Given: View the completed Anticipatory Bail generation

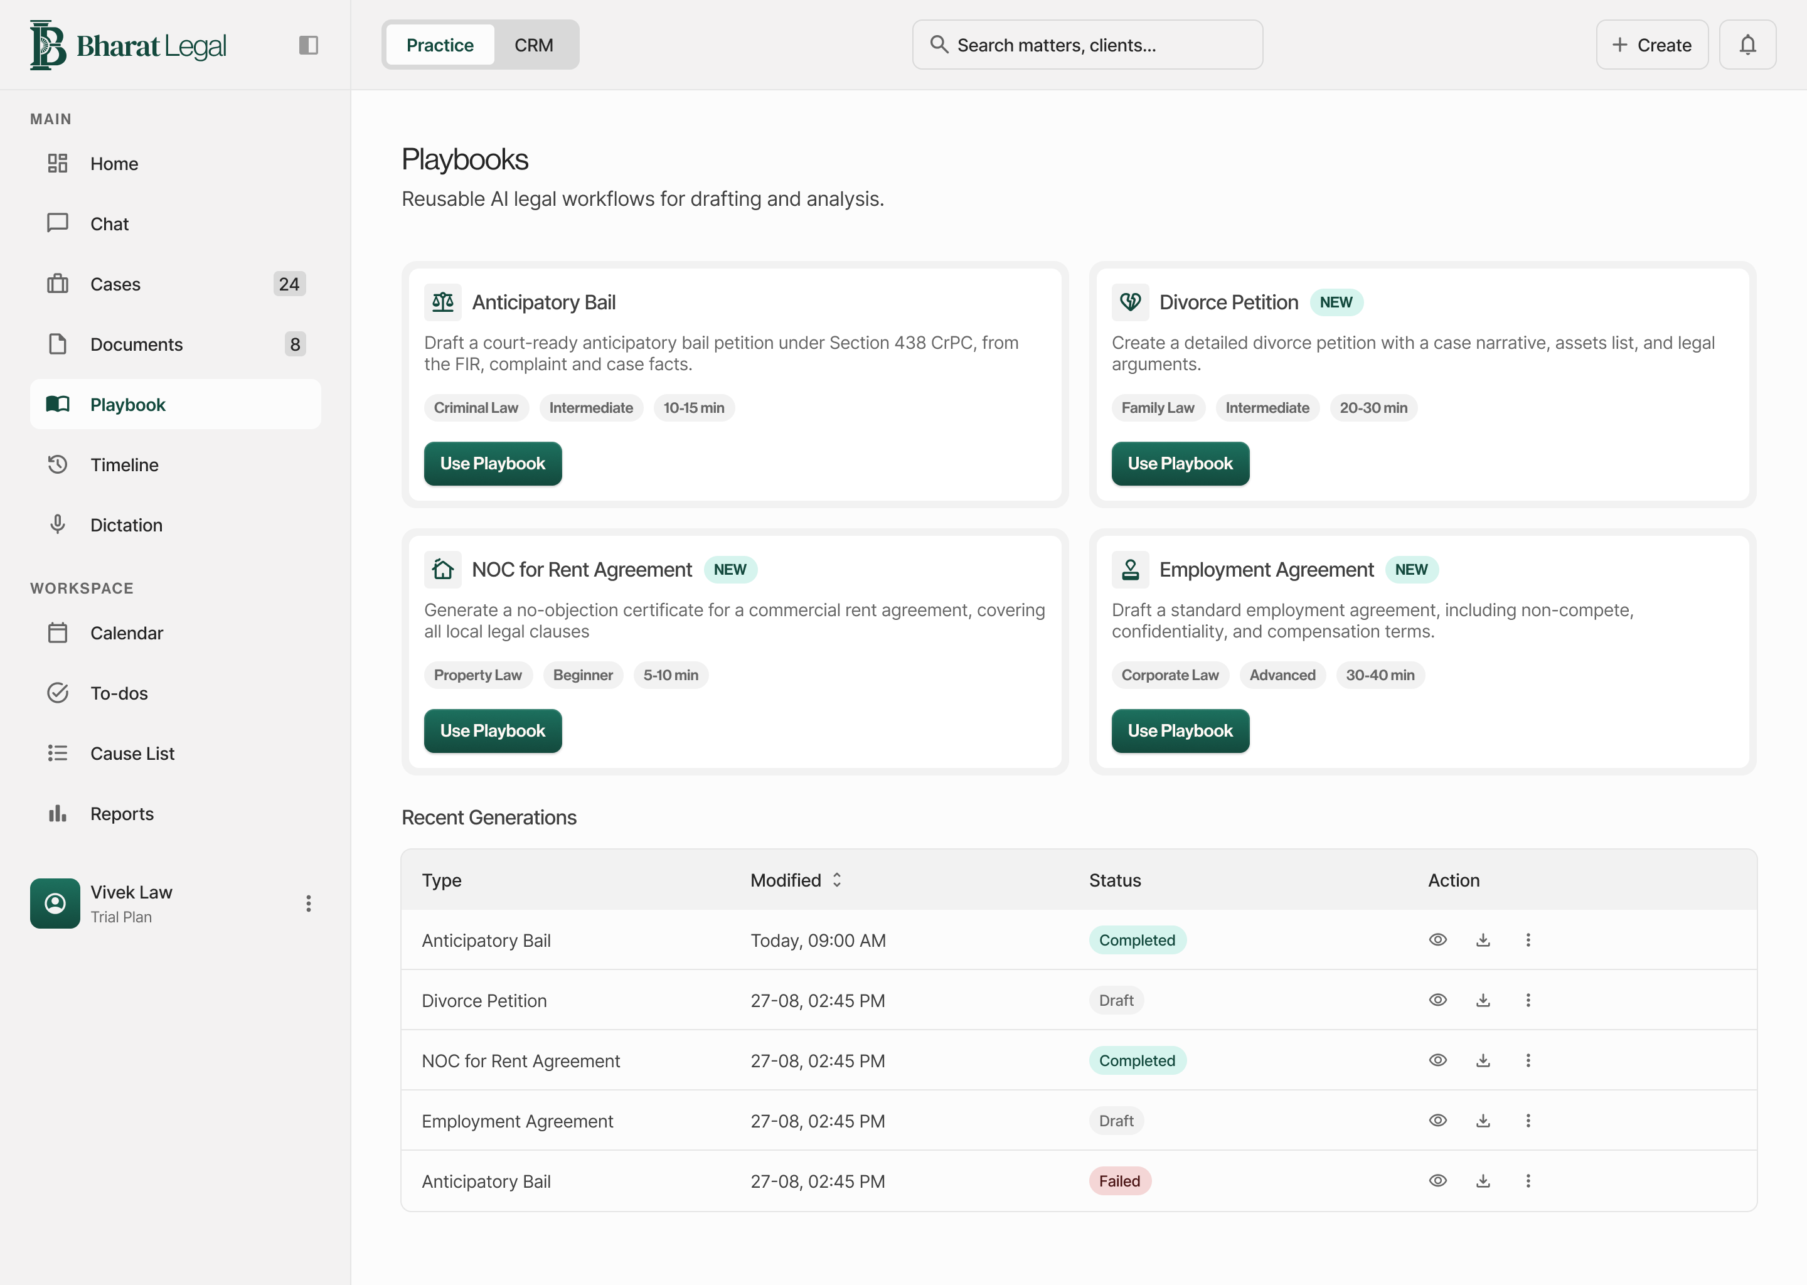Looking at the screenshot, I should point(1437,940).
